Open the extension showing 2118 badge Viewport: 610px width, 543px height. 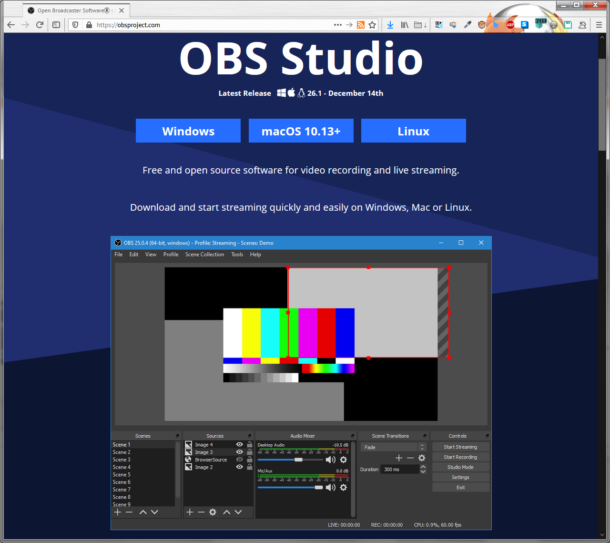540,24
